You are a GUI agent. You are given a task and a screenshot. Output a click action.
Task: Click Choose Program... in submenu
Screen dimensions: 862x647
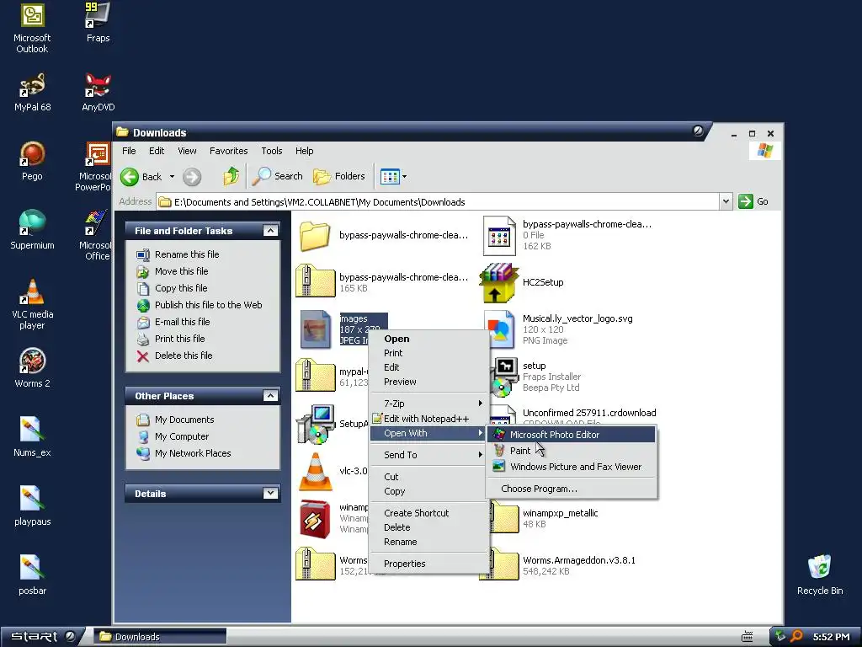point(572,489)
